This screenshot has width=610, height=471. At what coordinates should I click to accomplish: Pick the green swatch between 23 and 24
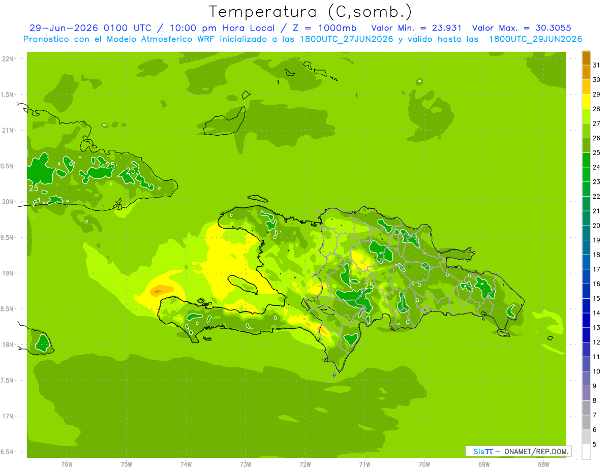point(586,174)
